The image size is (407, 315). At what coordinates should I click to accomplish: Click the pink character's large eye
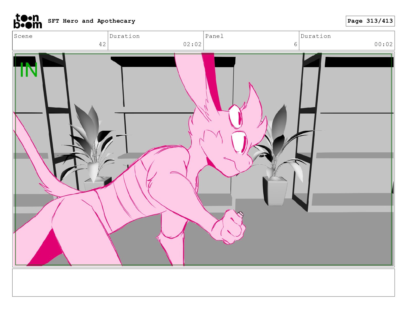click(239, 142)
